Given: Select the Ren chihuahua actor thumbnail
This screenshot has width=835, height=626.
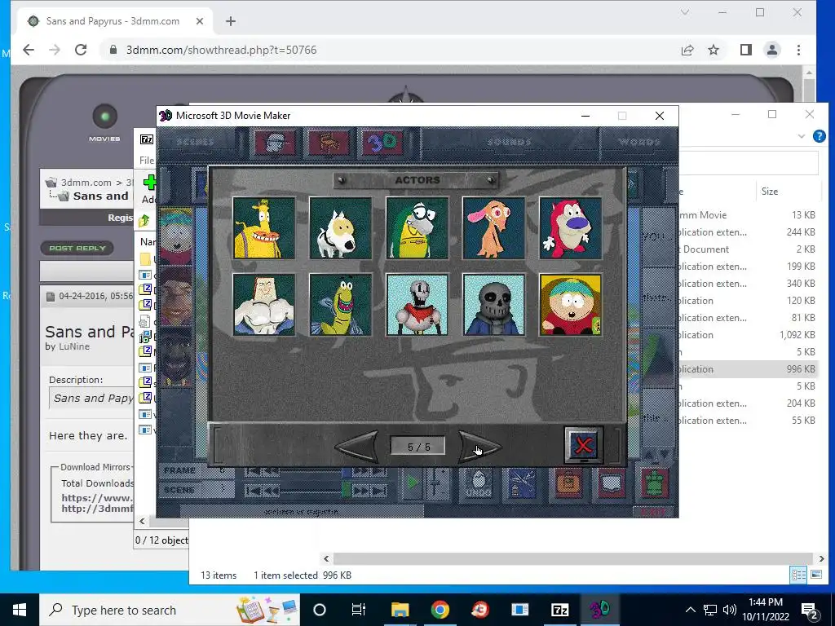Looking at the screenshot, I should (493, 228).
